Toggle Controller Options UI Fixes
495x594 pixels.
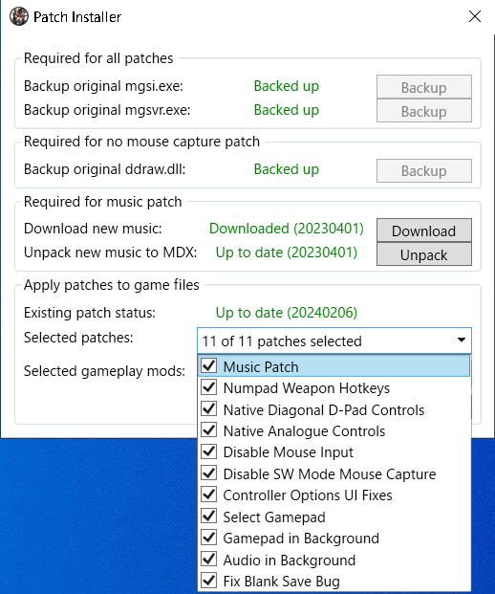(x=209, y=495)
